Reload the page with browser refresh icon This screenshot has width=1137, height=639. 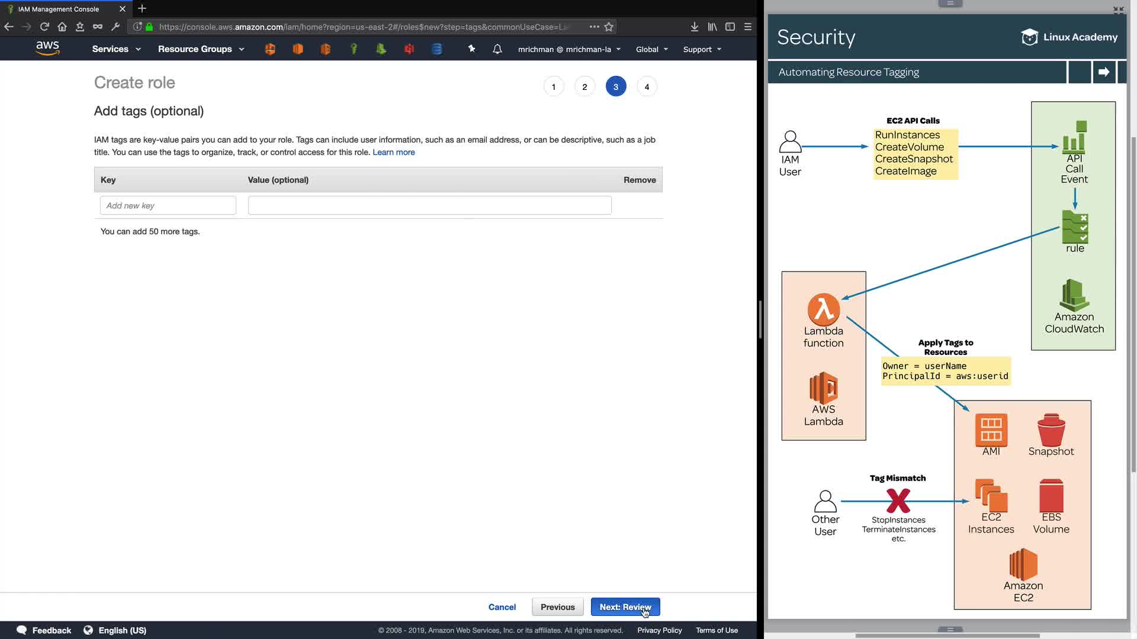click(x=44, y=27)
